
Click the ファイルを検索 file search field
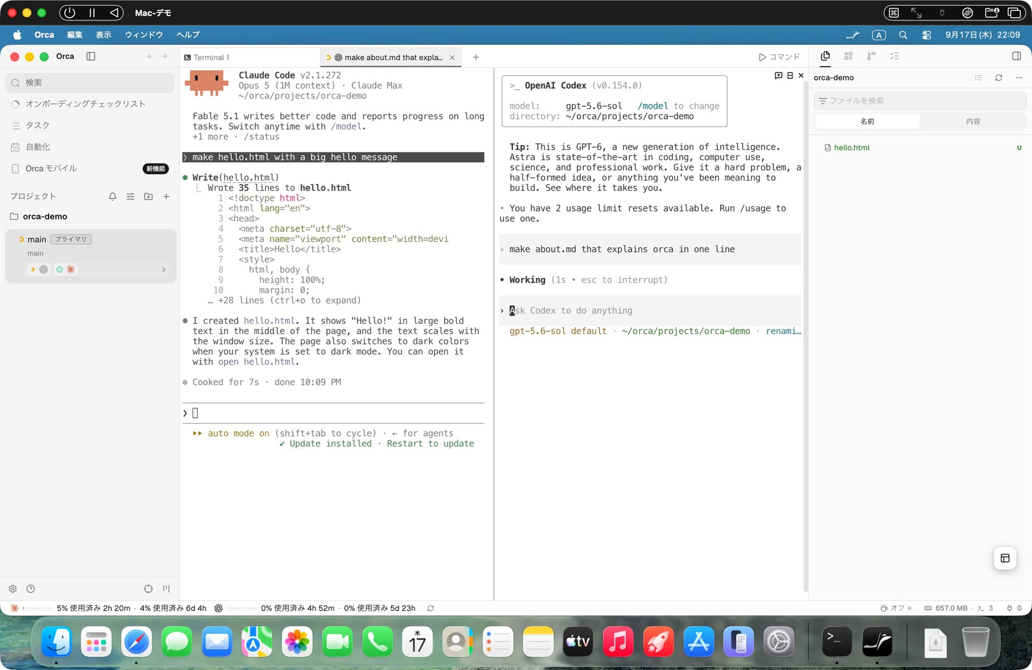click(x=920, y=100)
